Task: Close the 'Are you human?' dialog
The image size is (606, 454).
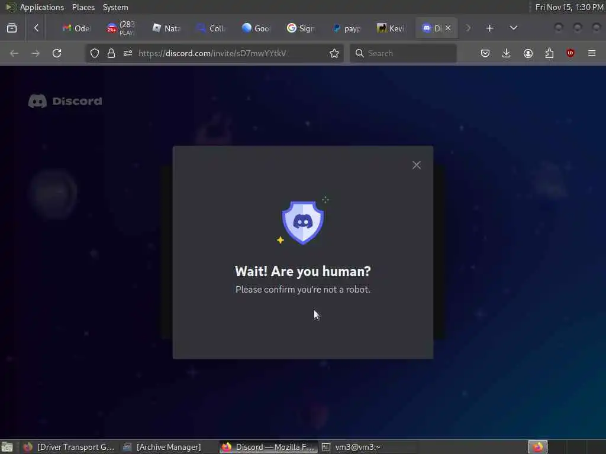Action: pyautogui.click(x=416, y=166)
